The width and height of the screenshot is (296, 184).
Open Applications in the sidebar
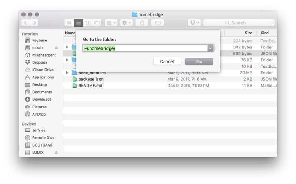click(43, 77)
